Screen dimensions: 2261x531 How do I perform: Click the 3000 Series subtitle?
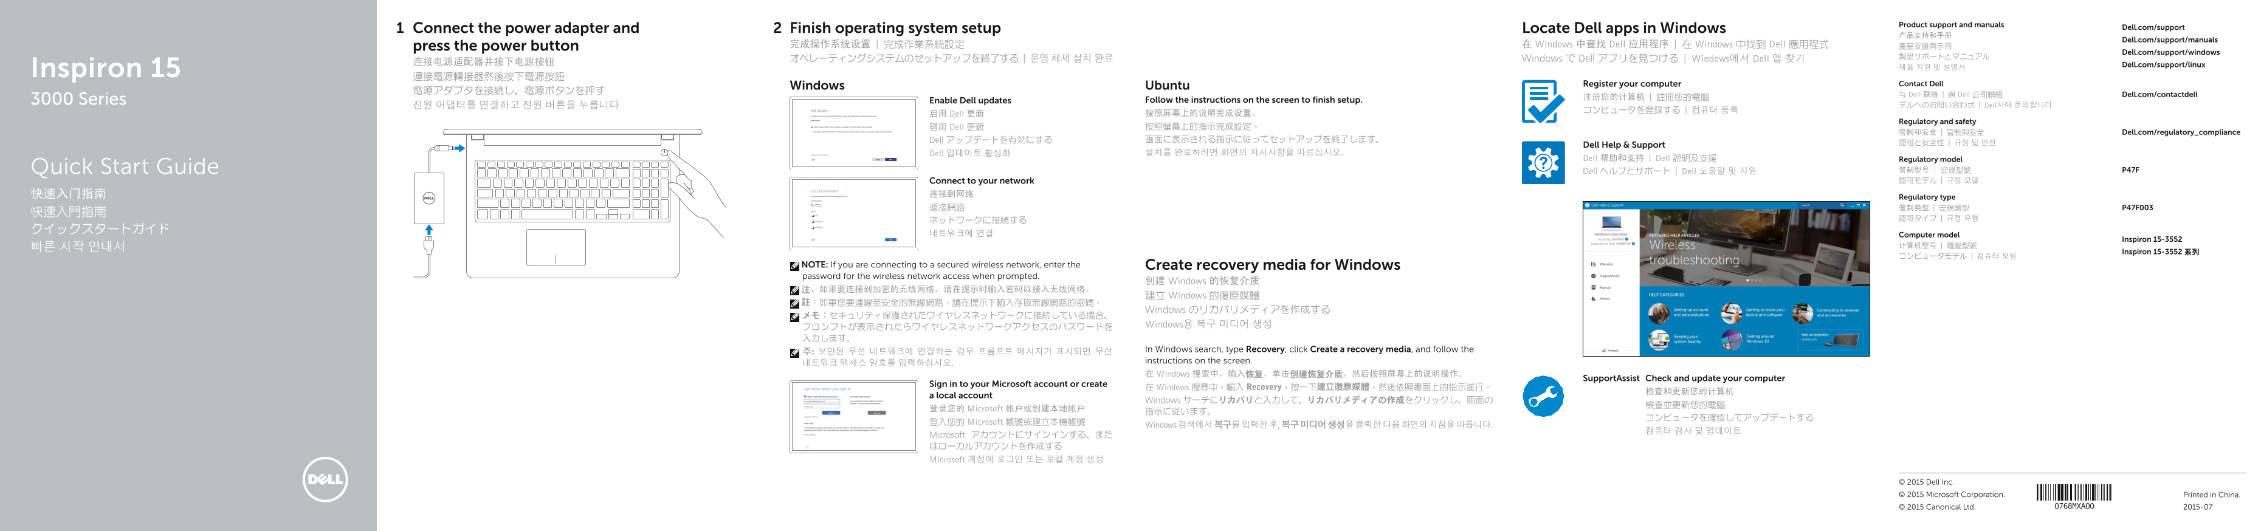[78, 99]
